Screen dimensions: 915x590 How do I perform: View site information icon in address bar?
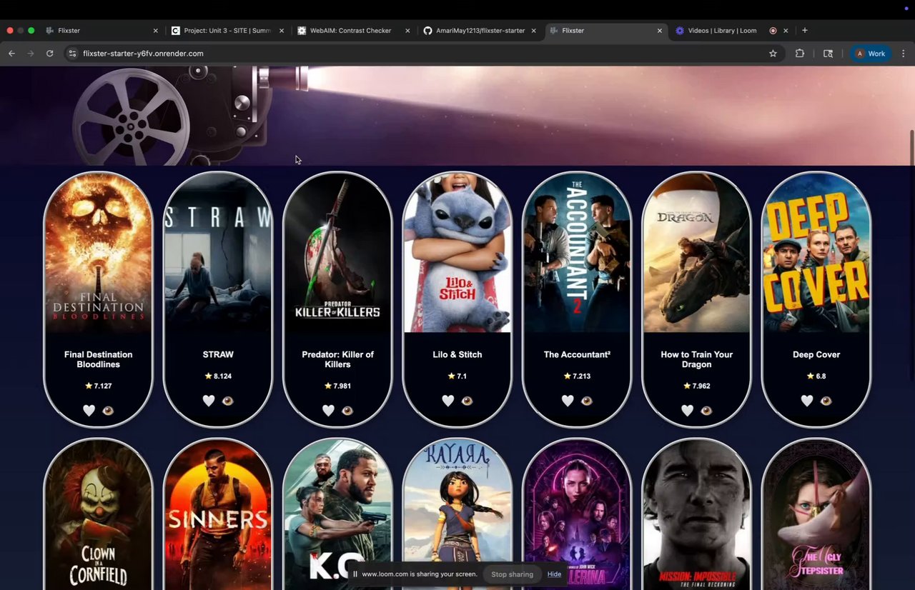click(x=72, y=54)
